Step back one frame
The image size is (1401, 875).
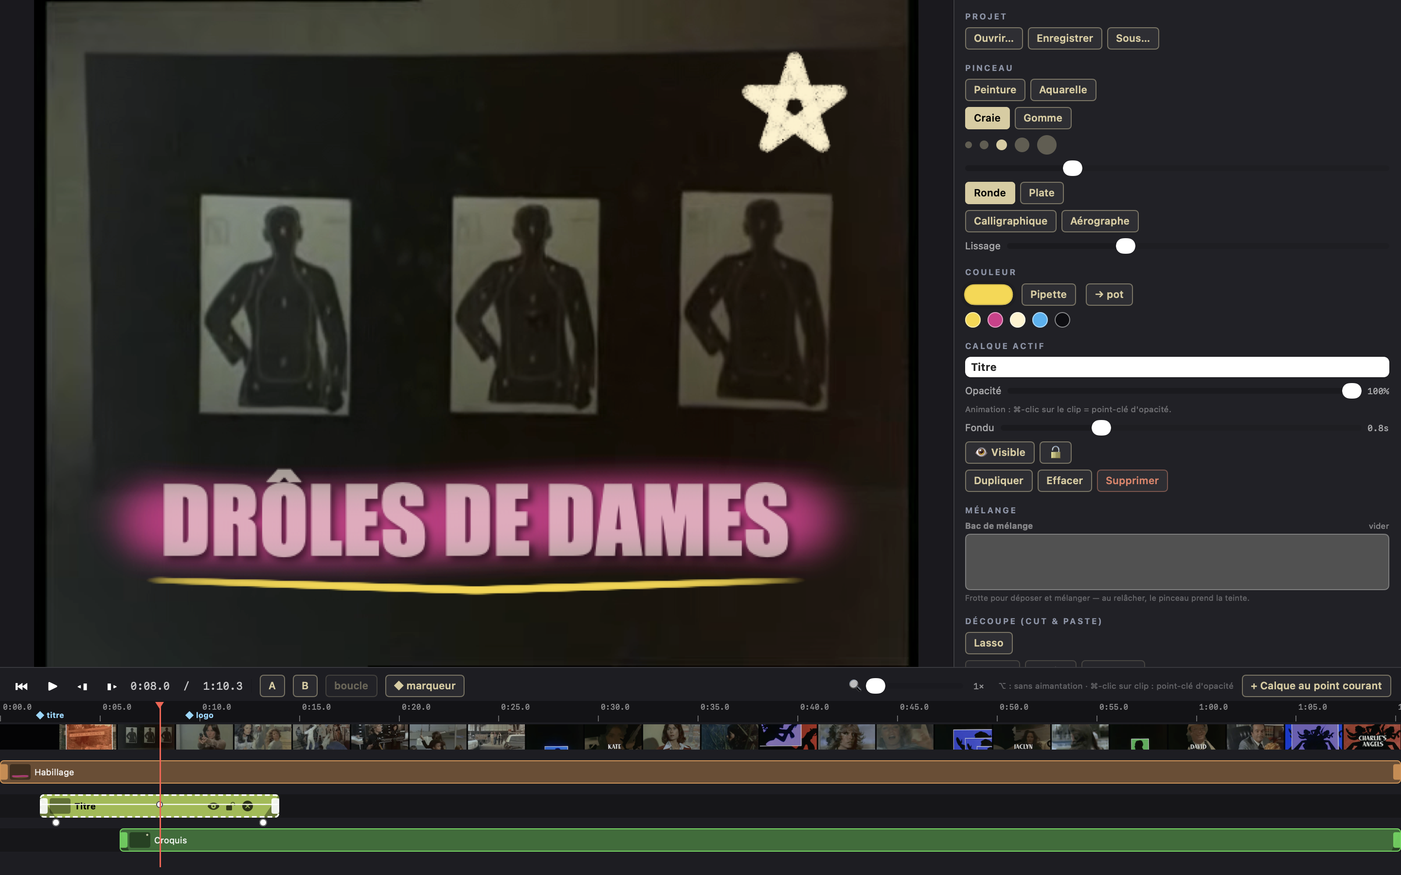(82, 686)
